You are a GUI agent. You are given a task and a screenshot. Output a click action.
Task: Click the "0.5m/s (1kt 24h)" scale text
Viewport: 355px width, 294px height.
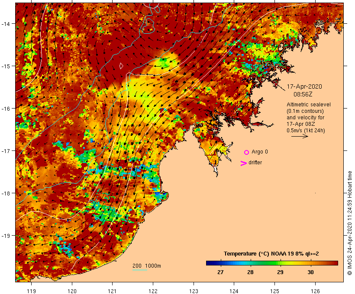(x=306, y=131)
